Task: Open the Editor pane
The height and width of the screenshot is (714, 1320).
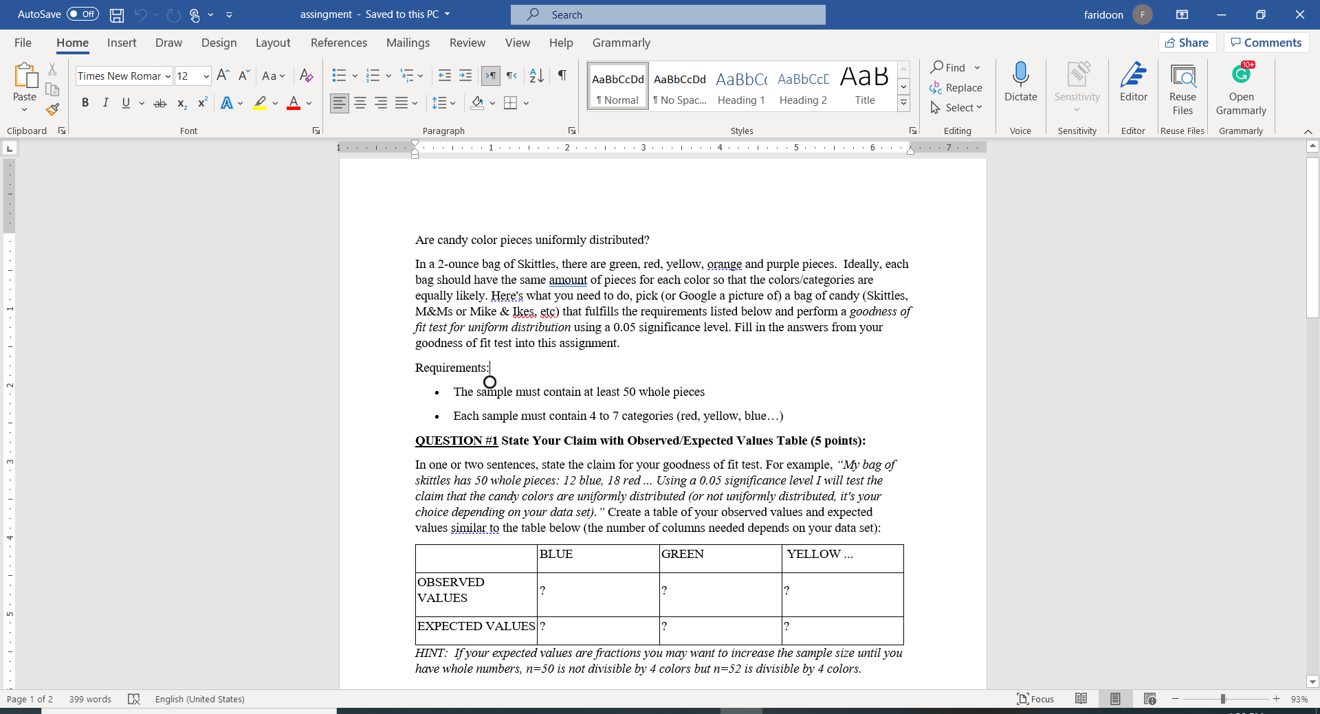Action: pyautogui.click(x=1133, y=82)
